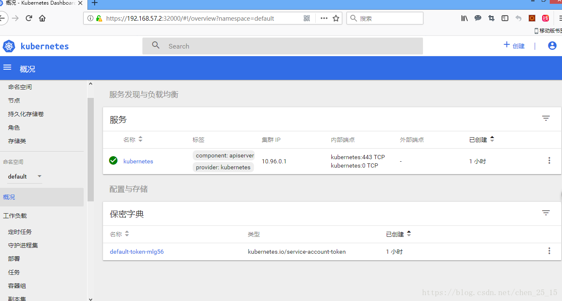The image size is (562, 301).
Task: Click the orange extension toolbar icon
Action: (x=532, y=18)
